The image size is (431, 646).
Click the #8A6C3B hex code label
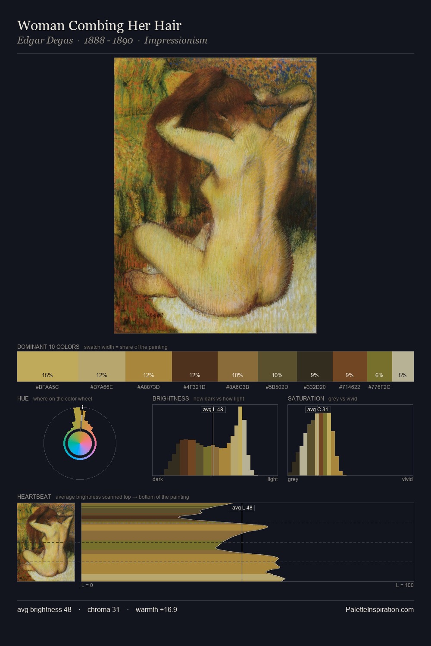click(x=237, y=387)
